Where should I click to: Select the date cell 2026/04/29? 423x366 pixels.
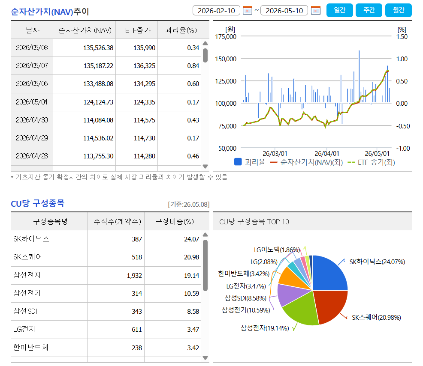[x=32, y=138]
